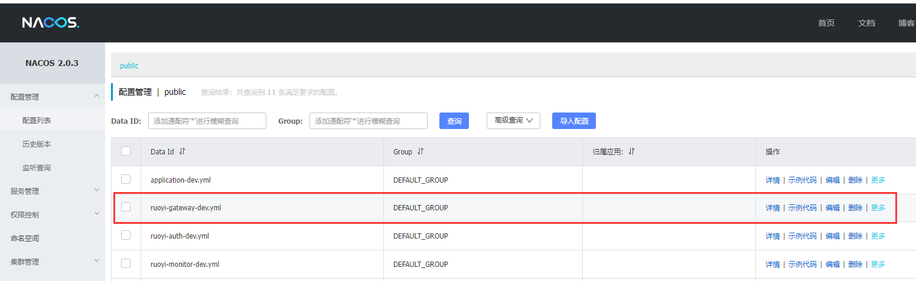Open the 高级查询 dropdown
This screenshot has height=281, width=916.
pos(513,120)
